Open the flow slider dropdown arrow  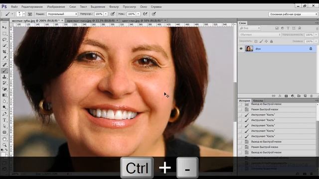tap(138, 14)
